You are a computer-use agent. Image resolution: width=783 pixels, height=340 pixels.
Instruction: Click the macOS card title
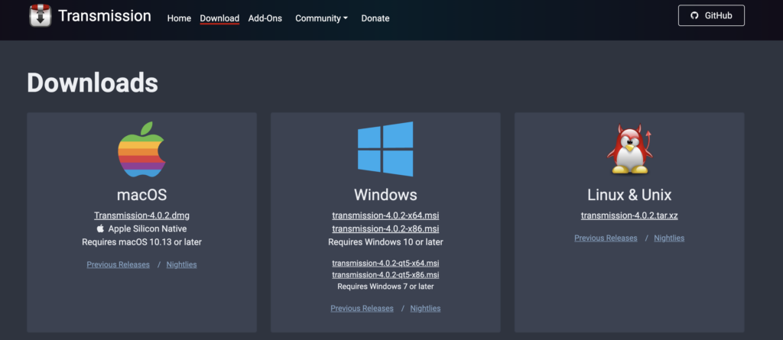(141, 194)
